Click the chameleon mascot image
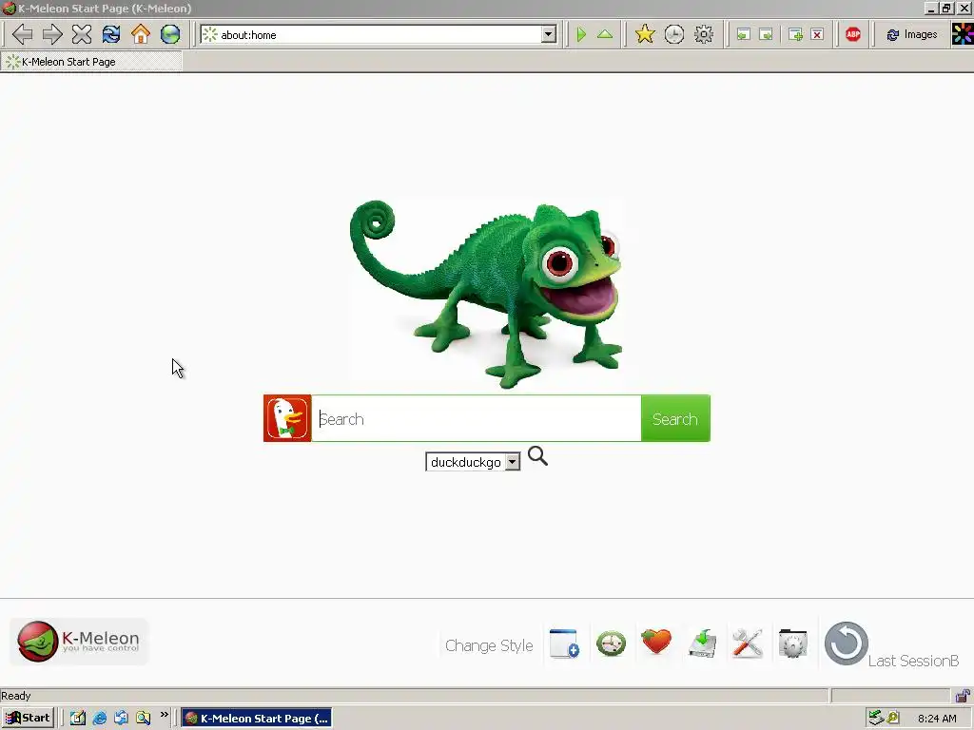The height and width of the screenshot is (730, 974). [x=486, y=295]
